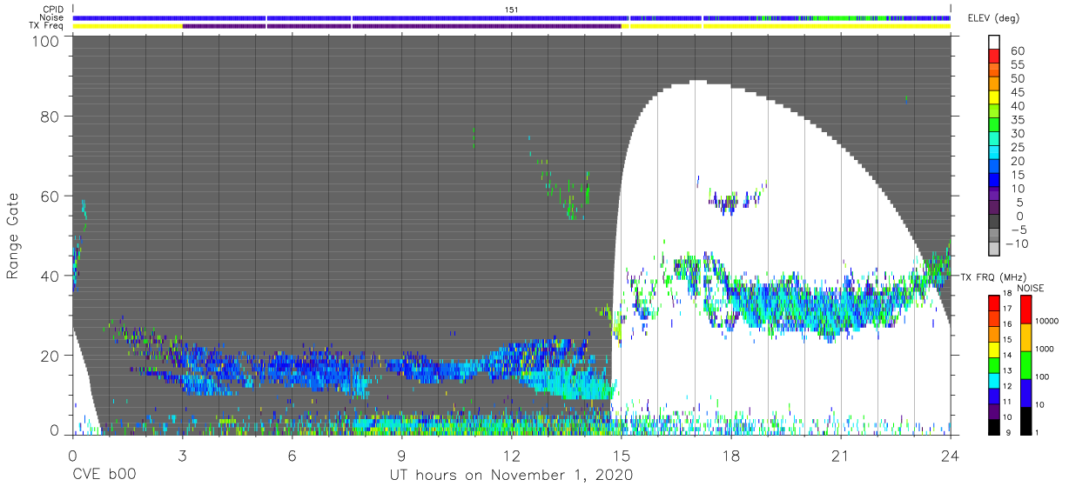Click the CPID label at top left
Viewport: 1069px width, 493px height.
pos(54,10)
